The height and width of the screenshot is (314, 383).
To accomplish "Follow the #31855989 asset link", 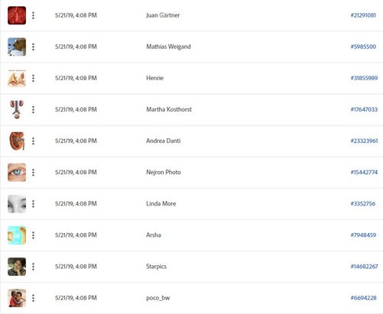I will pyautogui.click(x=364, y=78).
